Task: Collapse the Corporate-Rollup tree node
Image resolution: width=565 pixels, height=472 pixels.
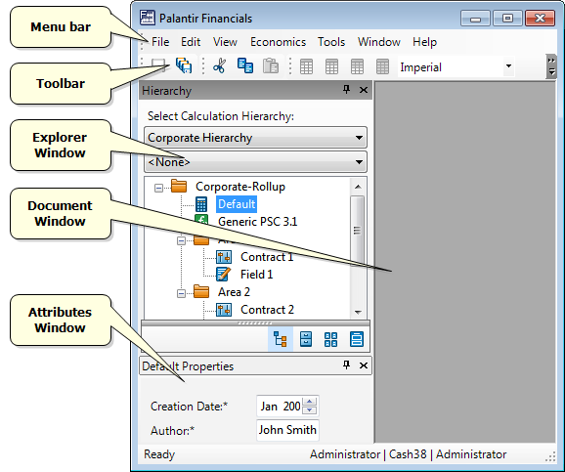Action: pos(158,188)
